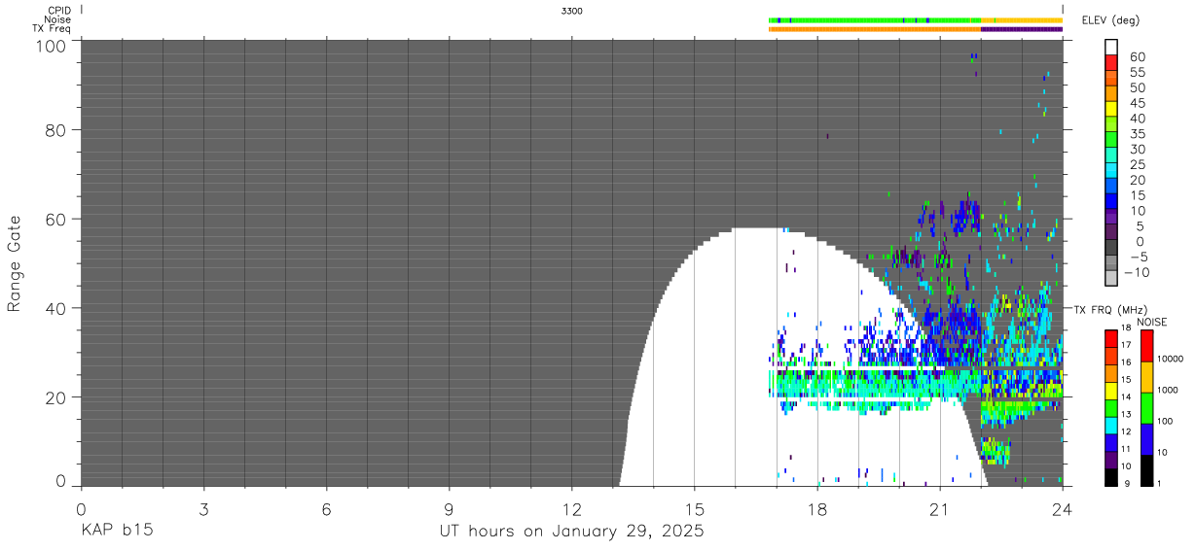Click the Noise row label at top left

point(57,19)
